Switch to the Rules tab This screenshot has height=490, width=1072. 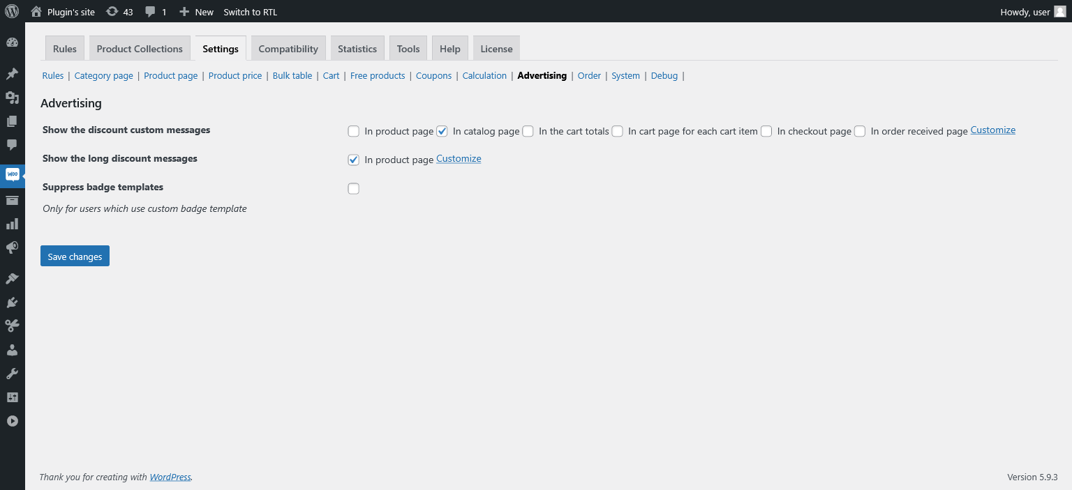65,49
